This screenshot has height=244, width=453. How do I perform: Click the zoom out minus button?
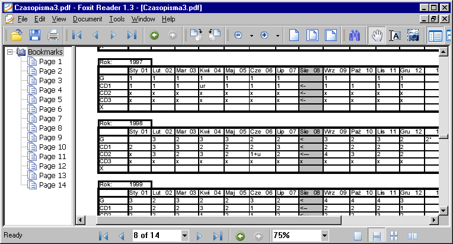click(x=238, y=35)
